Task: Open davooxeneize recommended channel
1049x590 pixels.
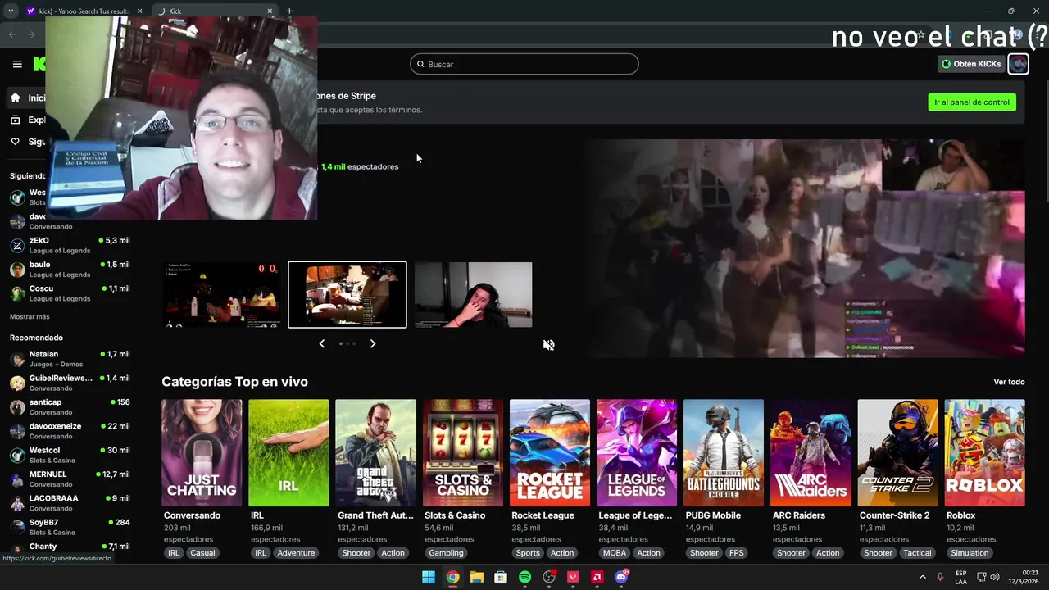Action: 70,431
